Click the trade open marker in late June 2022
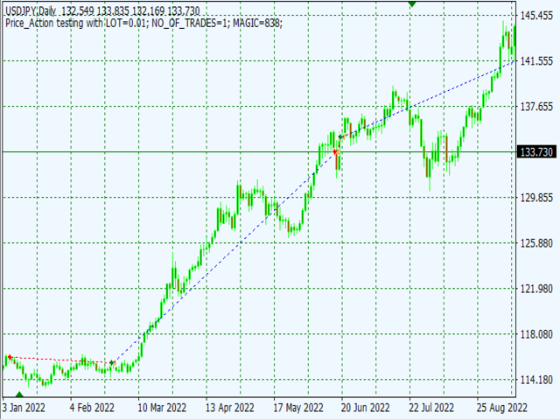This screenshot has height=420, width=560. point(340,137)
